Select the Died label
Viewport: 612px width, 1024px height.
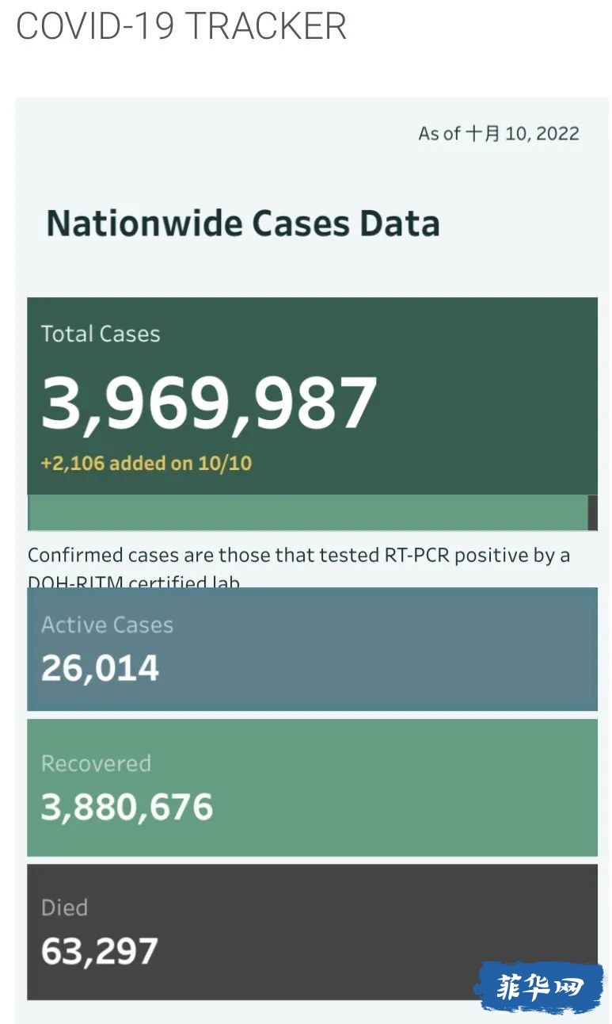[64, 907]
